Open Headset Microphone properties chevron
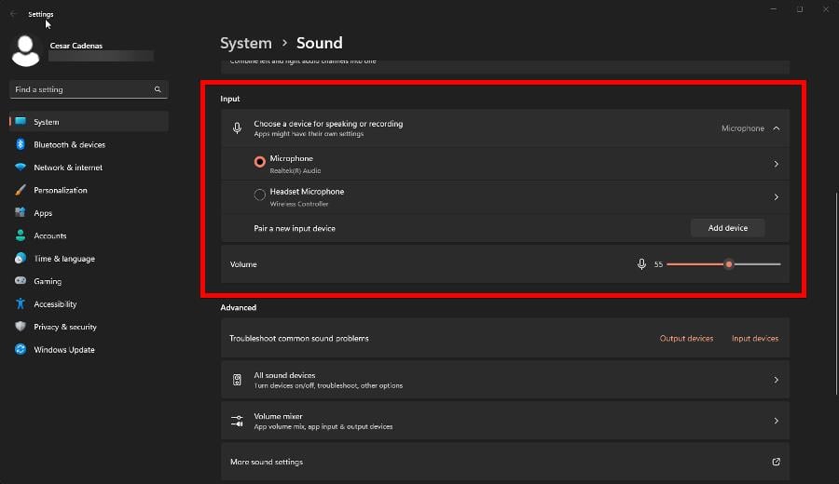 point(776,197)
